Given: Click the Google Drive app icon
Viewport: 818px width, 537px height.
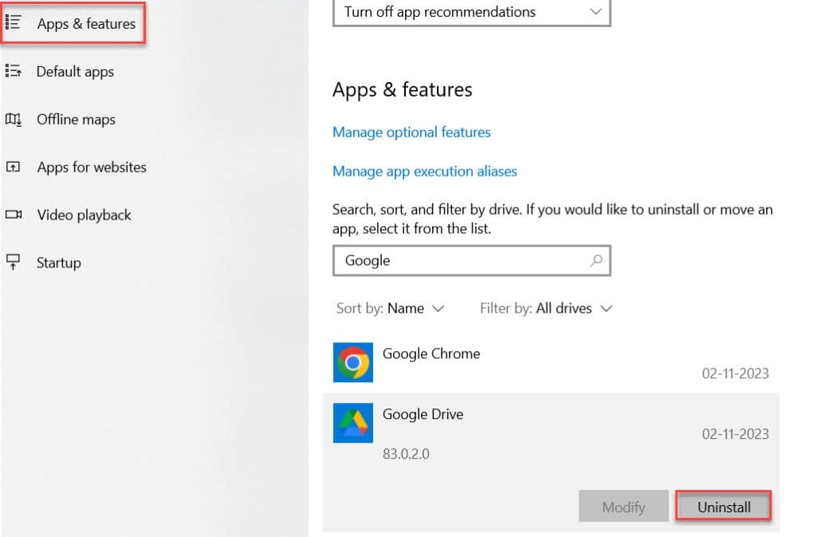Looking at the screenshot, I should (x=353, y=422).
